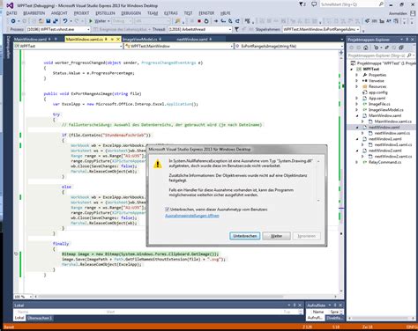Open the DATEI menu
The image size is (418, 331).
click(x=11, y=13)
